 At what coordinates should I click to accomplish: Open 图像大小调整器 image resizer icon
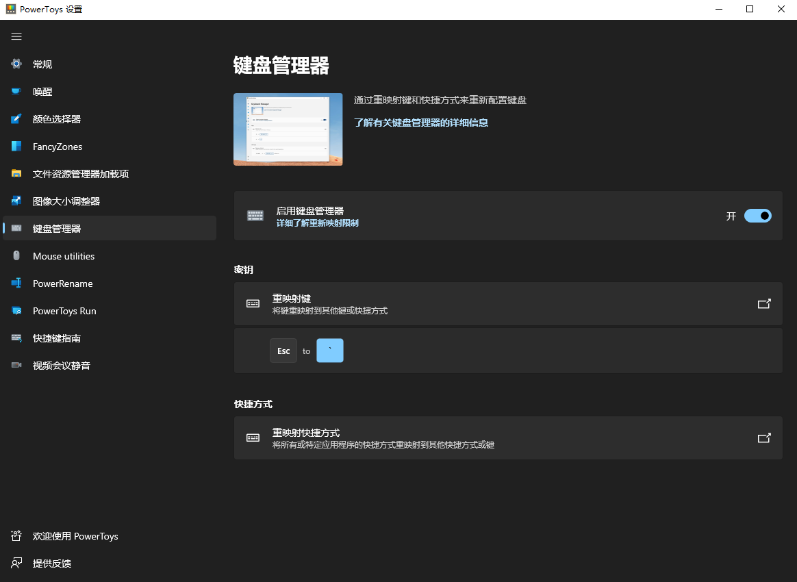[16, 201]
